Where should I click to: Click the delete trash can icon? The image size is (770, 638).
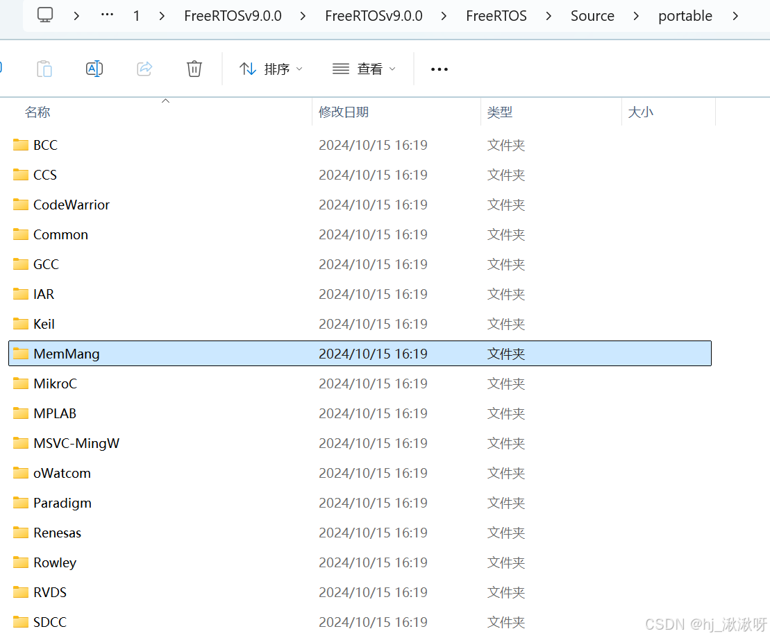pyautogui.click(x=194, y=69)
